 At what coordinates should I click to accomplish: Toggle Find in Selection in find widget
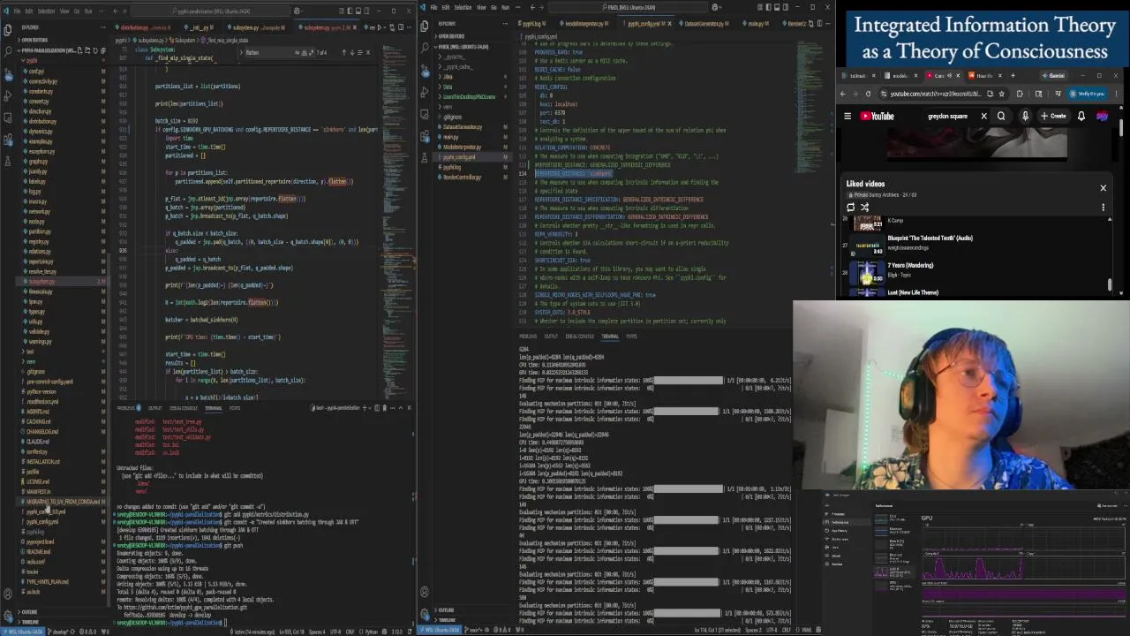coord(360,52)
